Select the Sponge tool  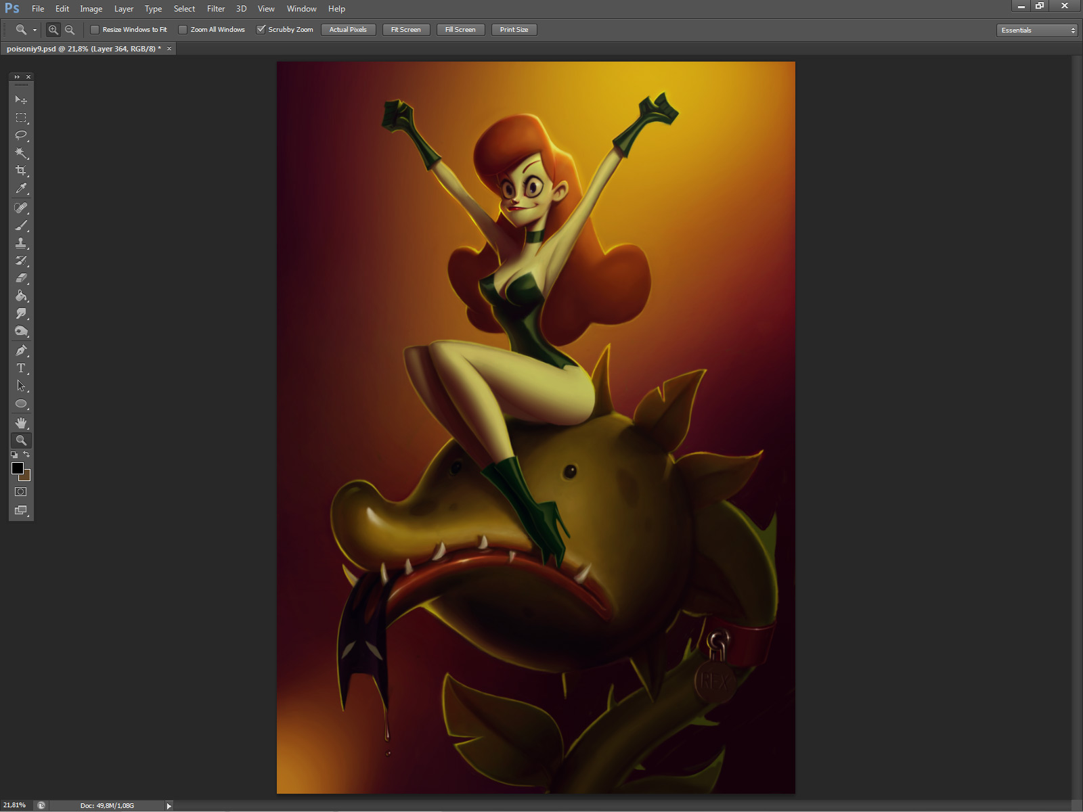21,331
